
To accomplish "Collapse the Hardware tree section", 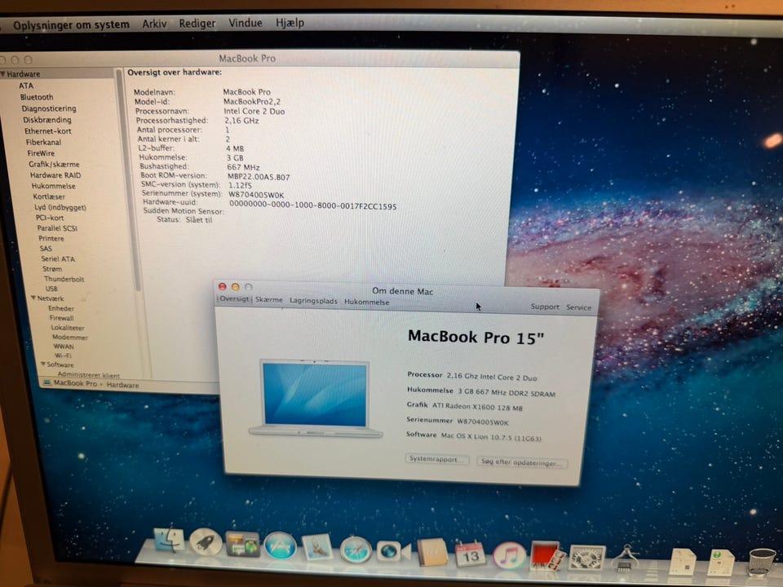I will [3, 74].
